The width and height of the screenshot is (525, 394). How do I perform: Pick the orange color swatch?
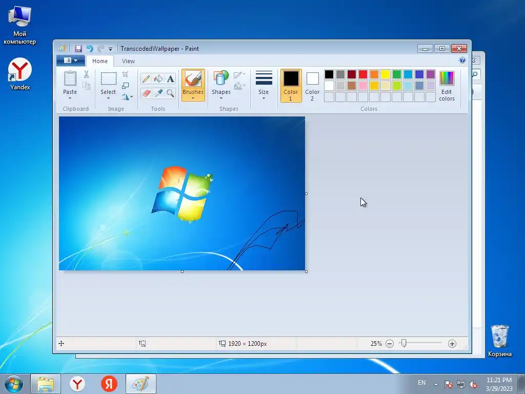coord(374,74)
